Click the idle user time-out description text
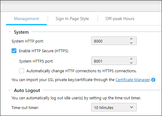Viewport: 162px width, 116px height. [76, 98]
